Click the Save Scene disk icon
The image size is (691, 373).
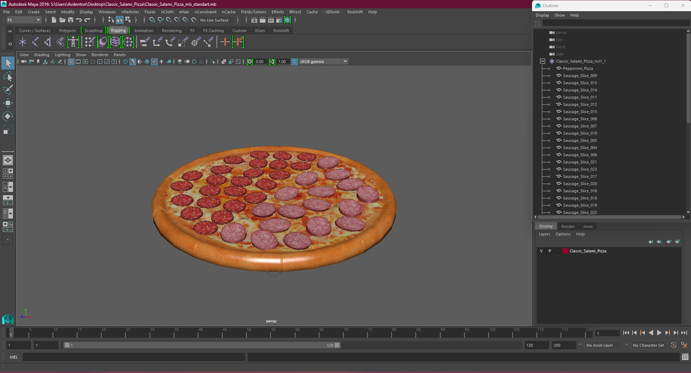point(71,20)
